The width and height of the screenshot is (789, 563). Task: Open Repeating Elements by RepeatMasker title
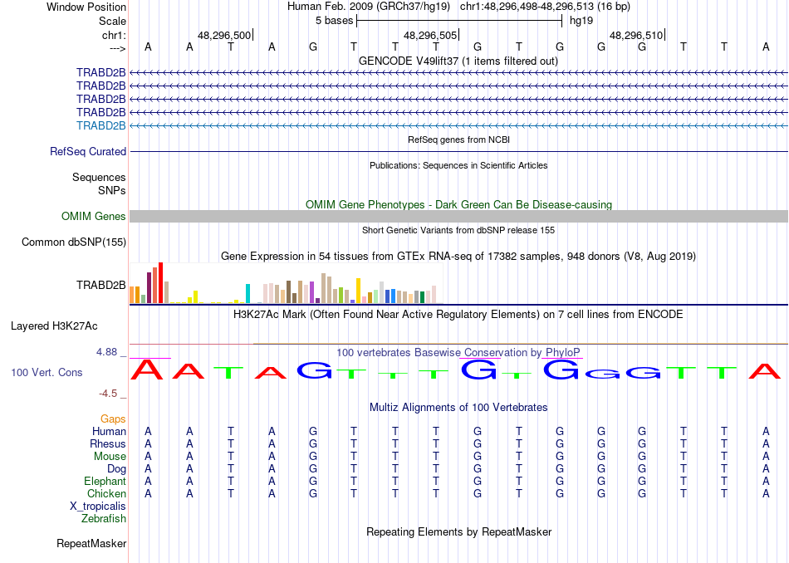coord(458,532)
